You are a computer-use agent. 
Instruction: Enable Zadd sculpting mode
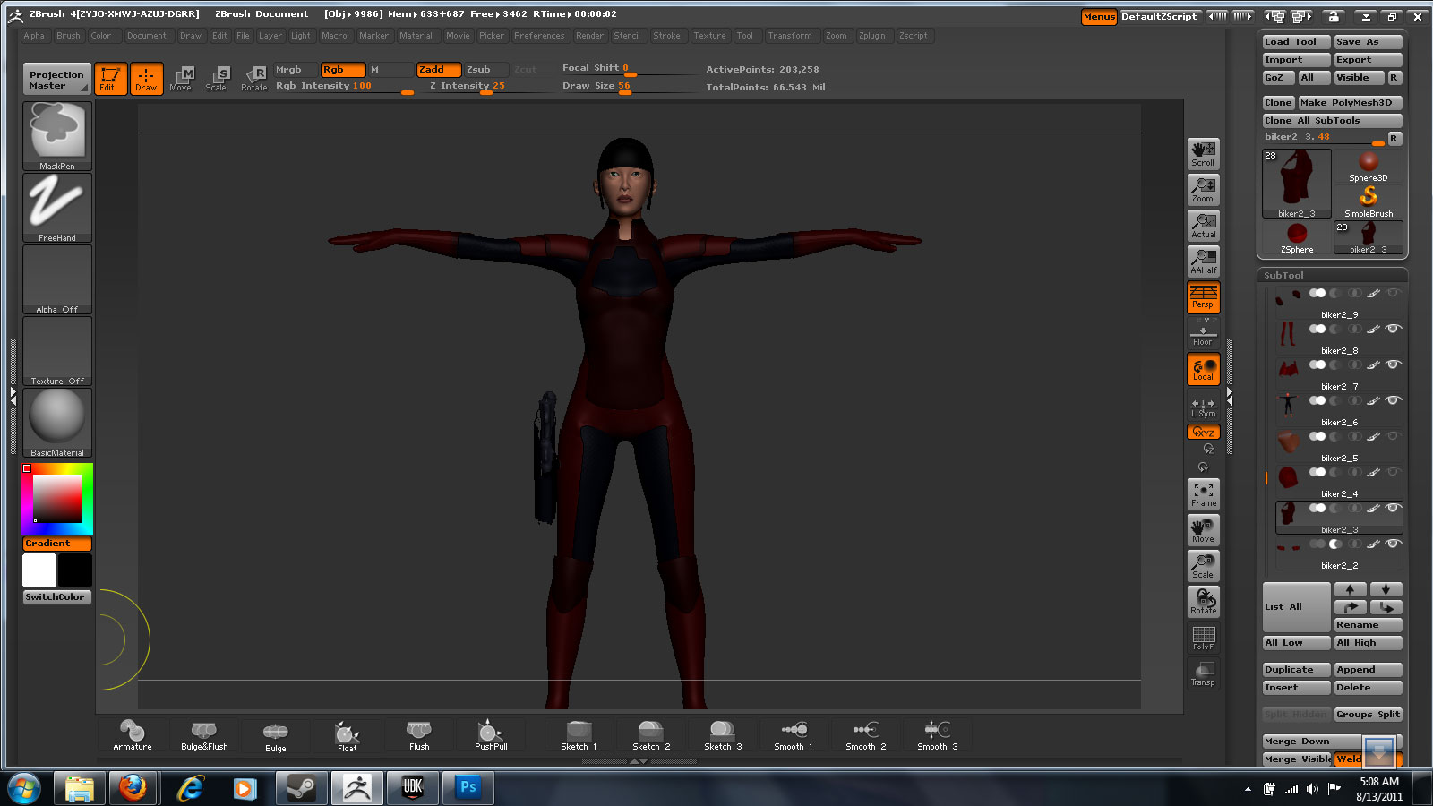point(439,69)
